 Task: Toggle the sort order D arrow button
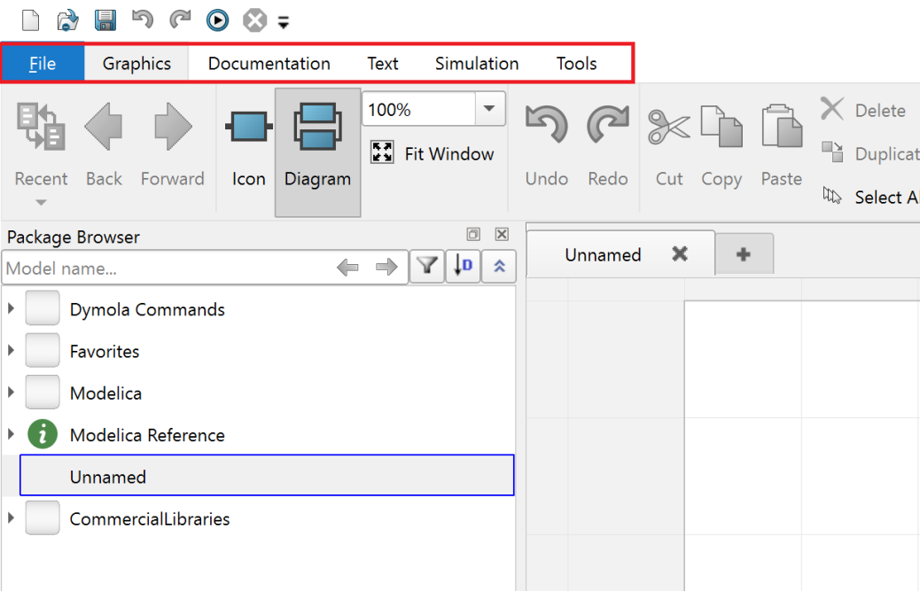coord(463,267)
